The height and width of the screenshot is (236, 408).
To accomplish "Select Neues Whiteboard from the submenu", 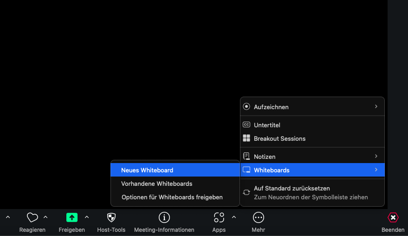I will [147, 170].
